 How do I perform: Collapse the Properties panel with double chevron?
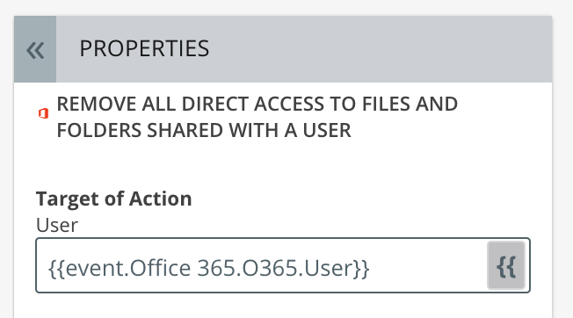[35, 49]
